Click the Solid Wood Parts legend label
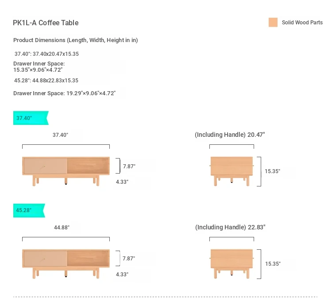The width and height of the screenshot is (332, 306). point(302,23)
